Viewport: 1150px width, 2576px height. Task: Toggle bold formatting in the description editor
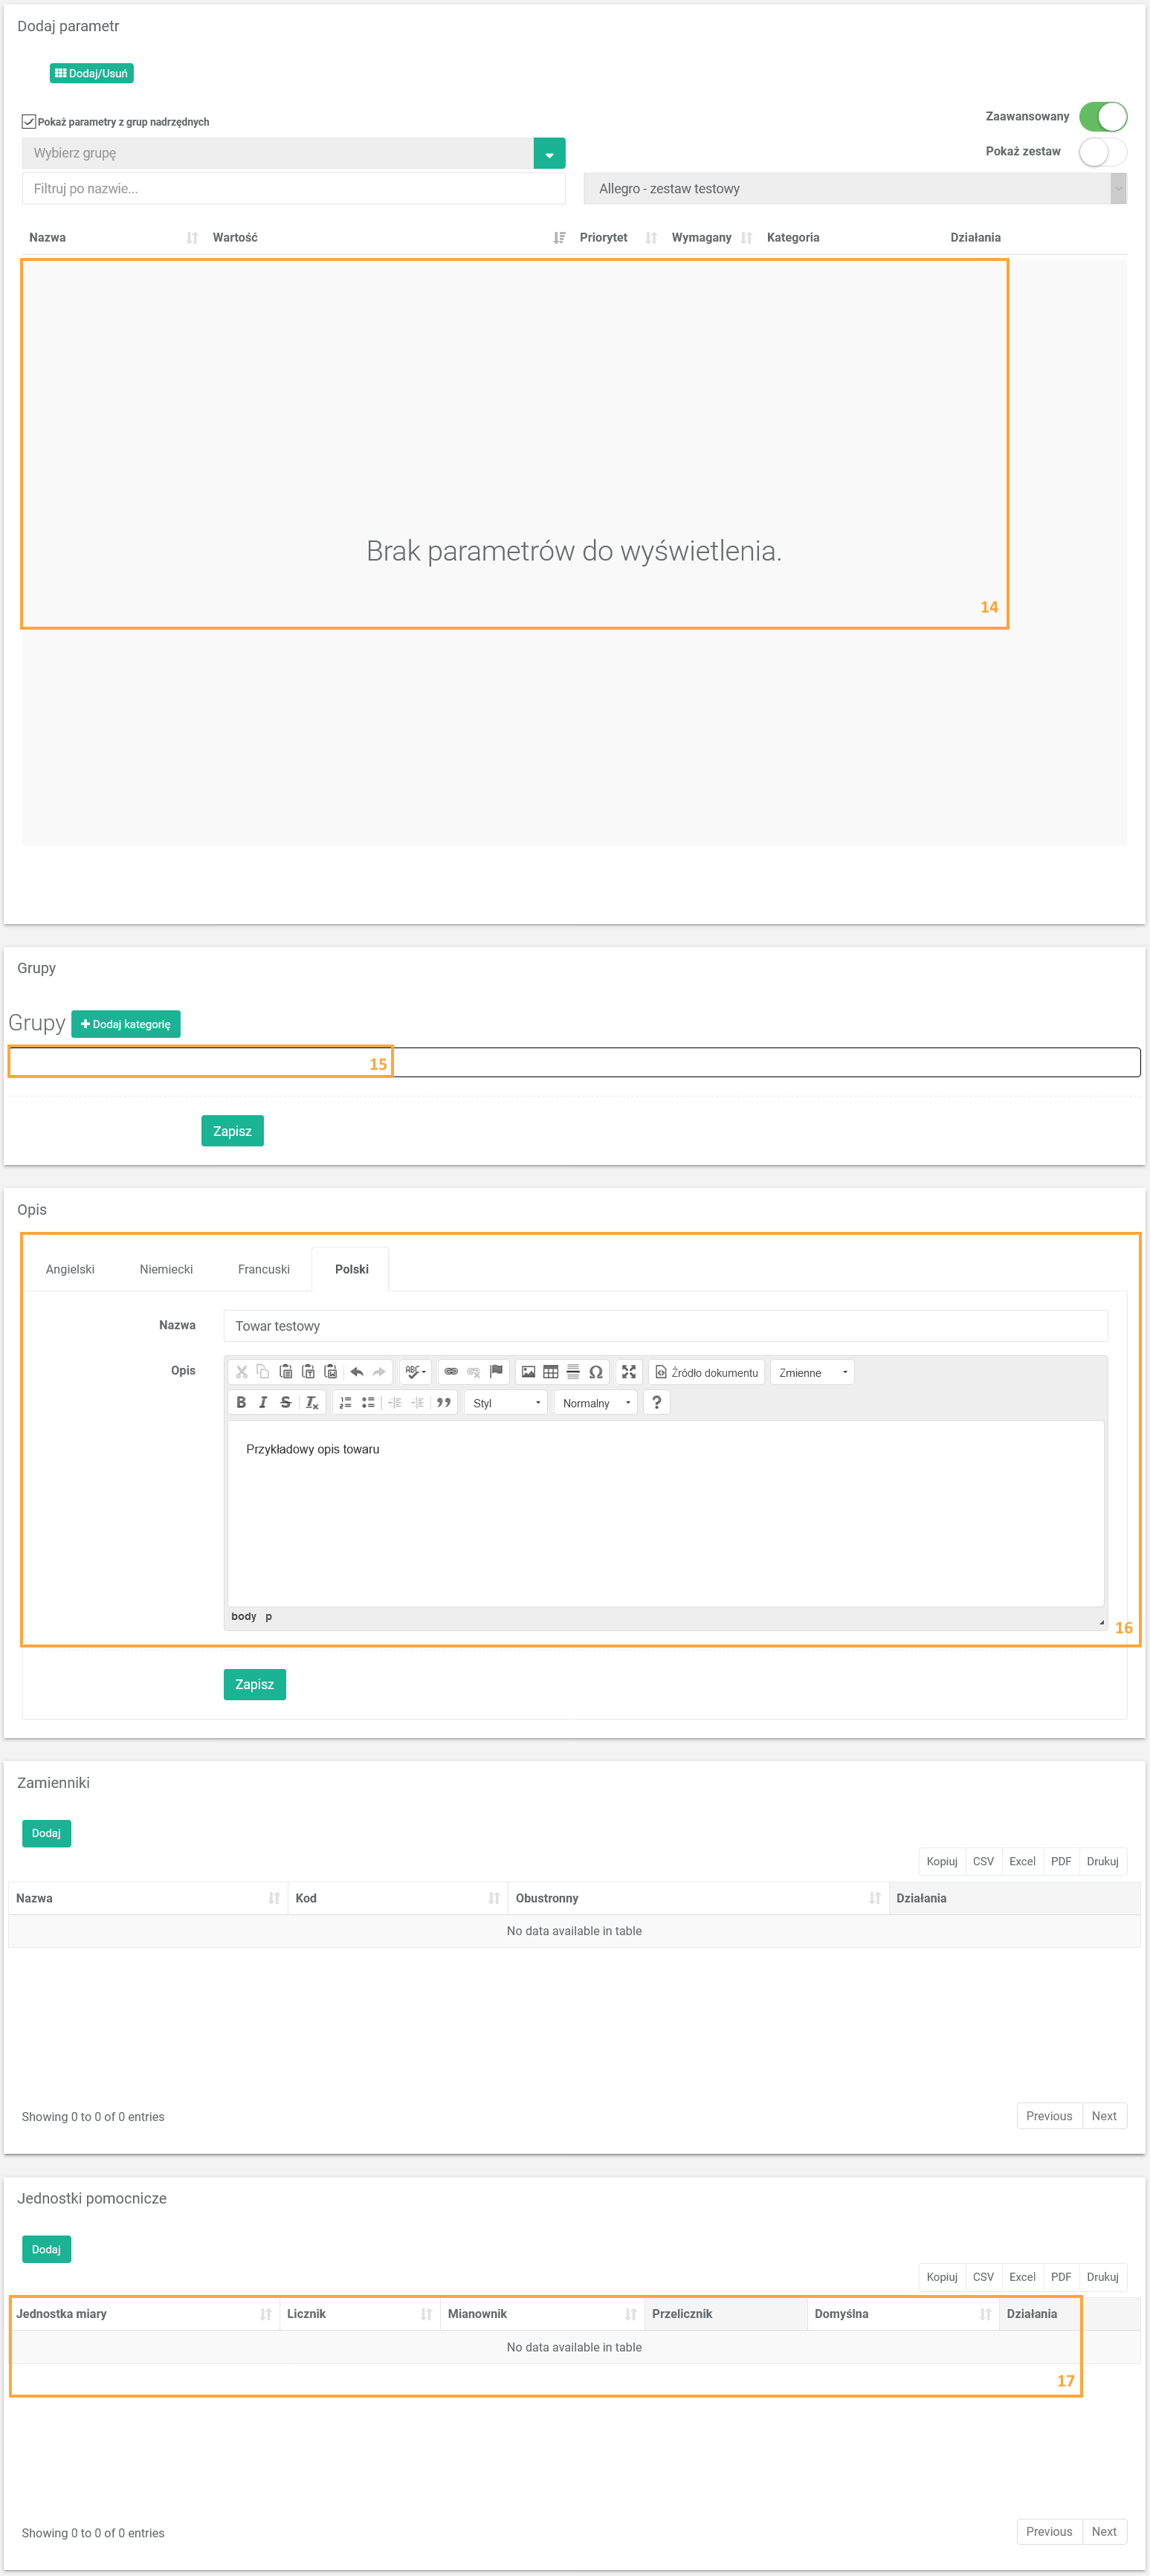(241, 1402)
